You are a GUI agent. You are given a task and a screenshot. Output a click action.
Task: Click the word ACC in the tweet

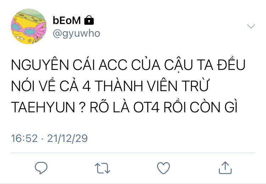point(113,65)
